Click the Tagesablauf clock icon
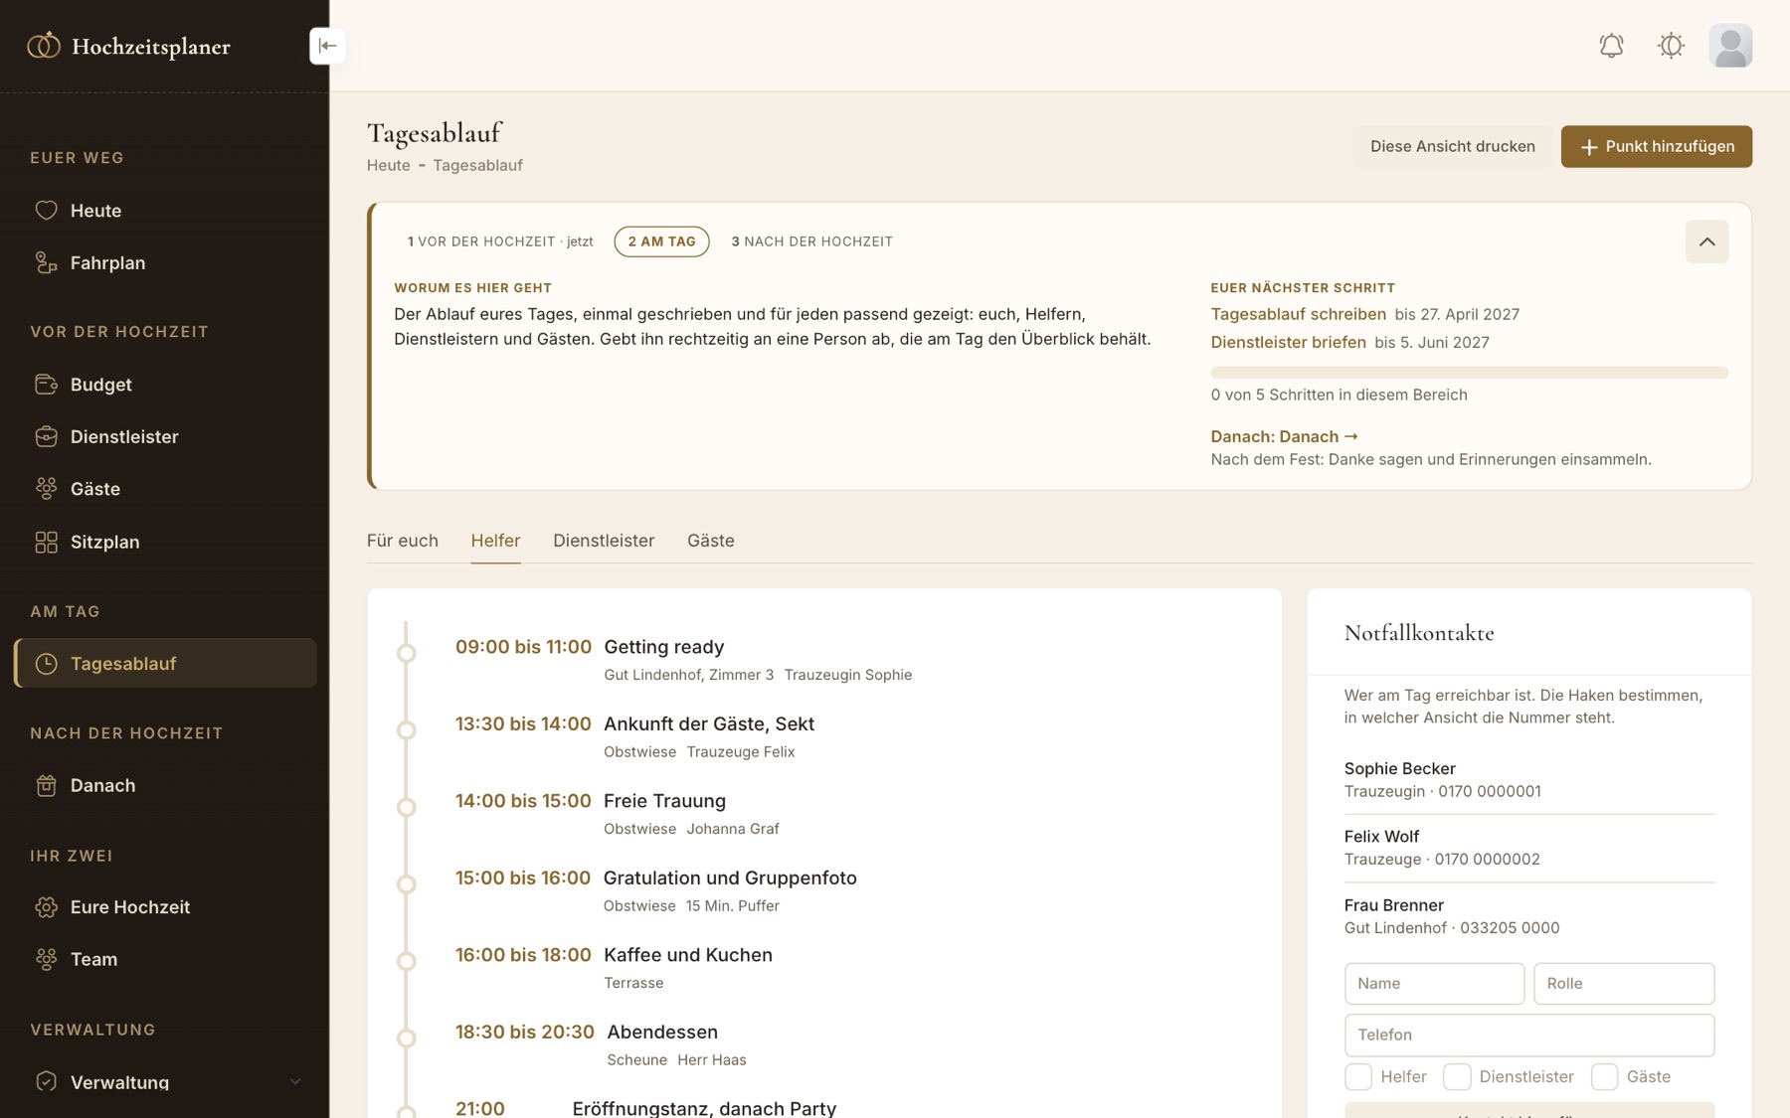1790x1118 pixels. click(46, 664)
